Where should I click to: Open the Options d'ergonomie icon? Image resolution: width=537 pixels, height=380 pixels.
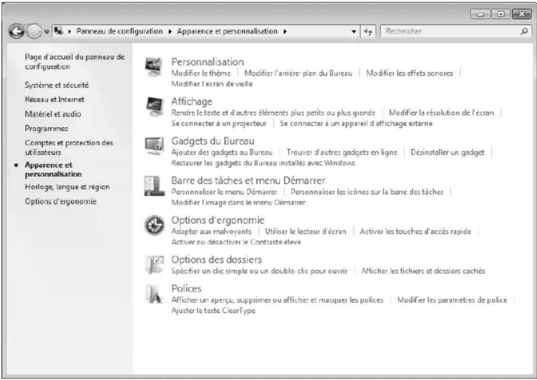click(x=154, y=225)
